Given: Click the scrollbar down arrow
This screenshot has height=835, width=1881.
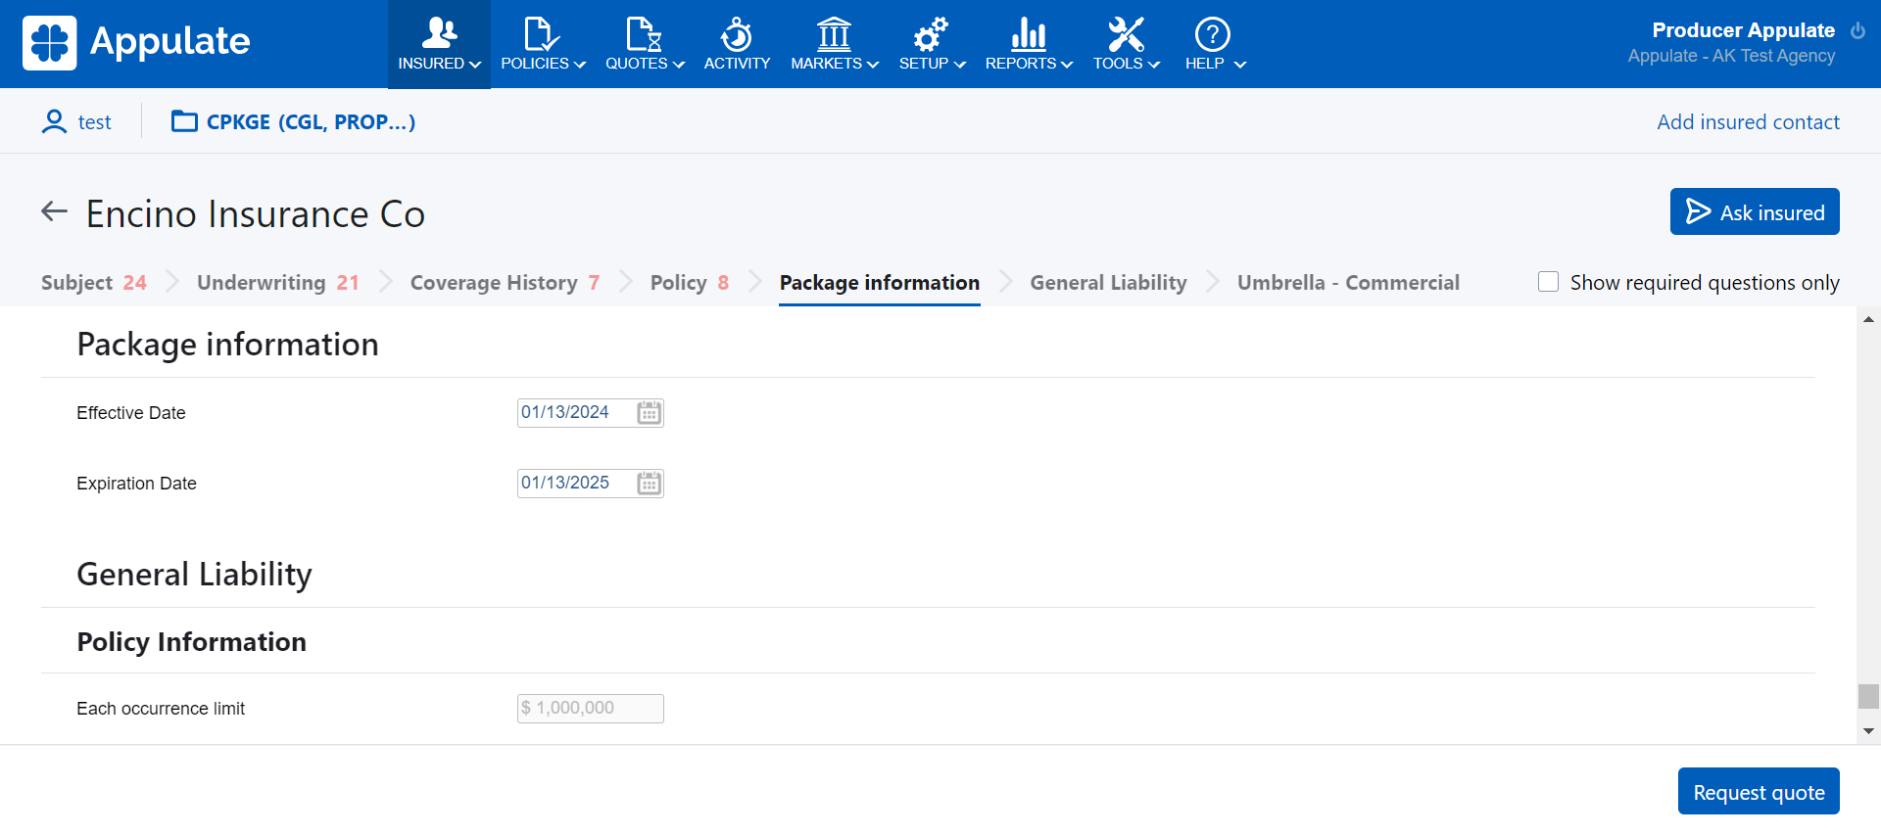Looking at the screenshot, I should (x=1868, y=731).
